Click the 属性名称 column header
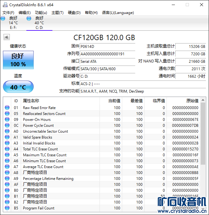209x215 pixels. pyautogui.click(x=60, y=101)
